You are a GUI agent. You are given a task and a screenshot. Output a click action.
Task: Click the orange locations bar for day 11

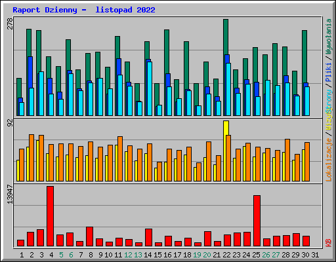click(120, 159)
